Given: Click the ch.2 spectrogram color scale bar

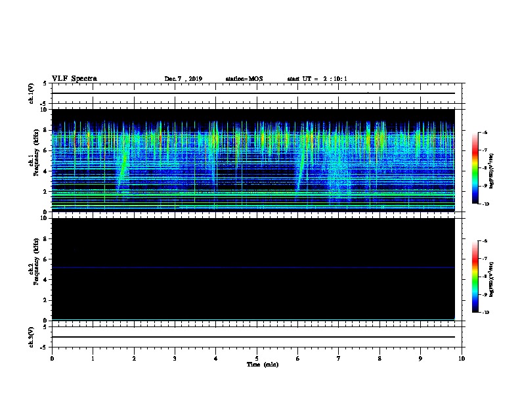Looking at the screenshot, I should tap(475, 277).
